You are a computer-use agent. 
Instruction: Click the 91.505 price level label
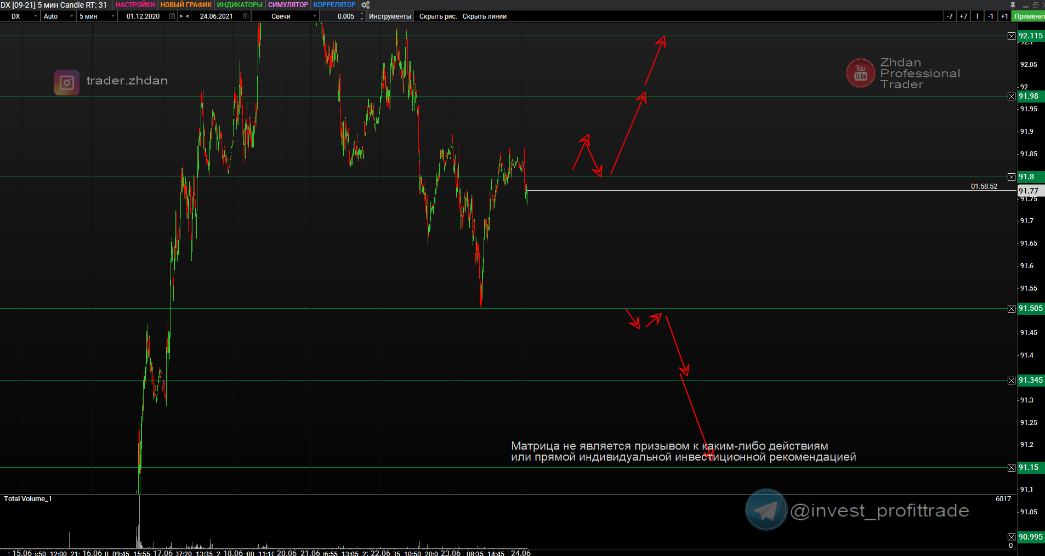point(1031,309)
